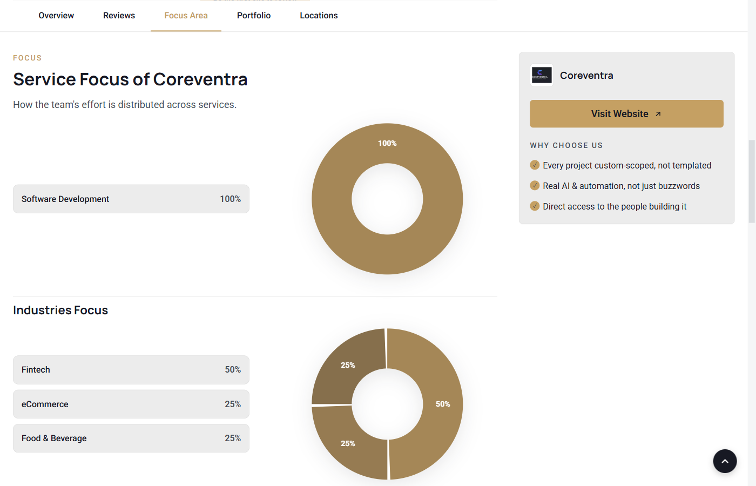The height and width of the screenshot is (486, 756).
Task: Click check icon beside 'Direct access to the people'
Action: tap(535, 206)
